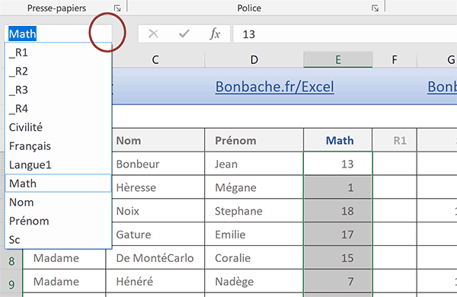Pick Nom in the name dropdown
Viewport: 457px width, 297px height.
coord(59,202)
